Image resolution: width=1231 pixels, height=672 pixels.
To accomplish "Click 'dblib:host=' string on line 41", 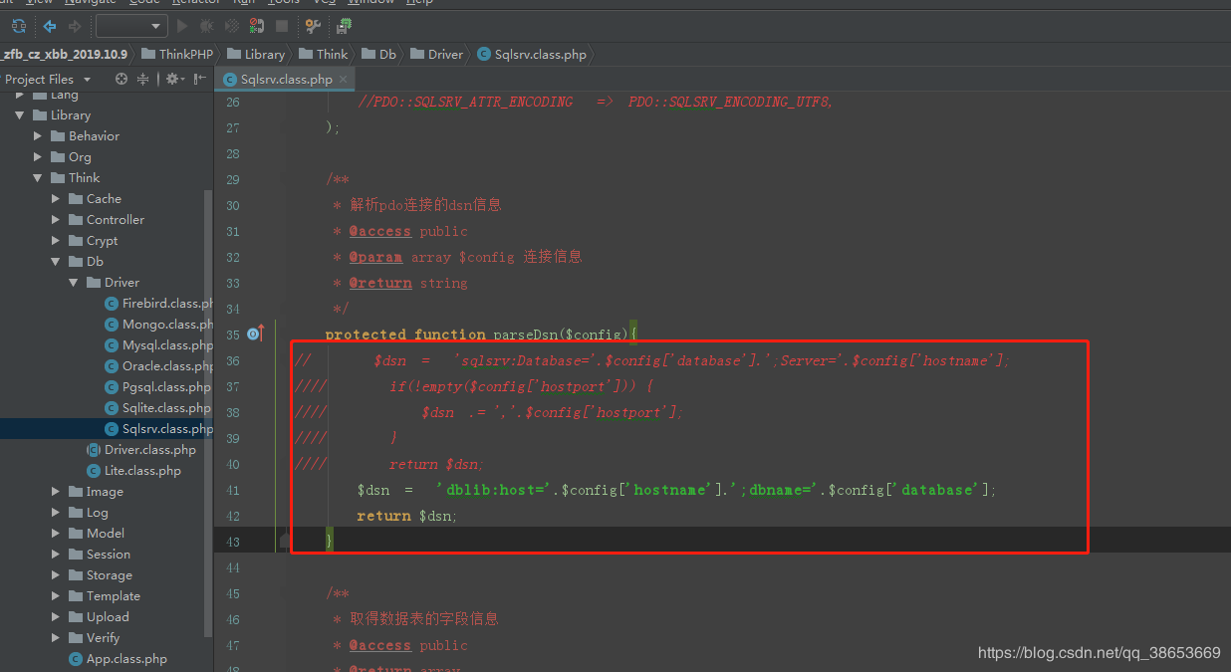I will tap(492, 490).
